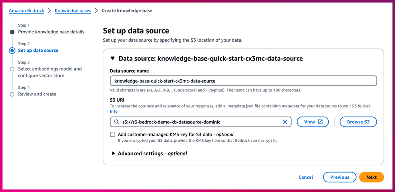The height and width of the screenshot is (192, 395).
Task: Click the Step 1 filled circle indicator
Action: tap(12, 32)
